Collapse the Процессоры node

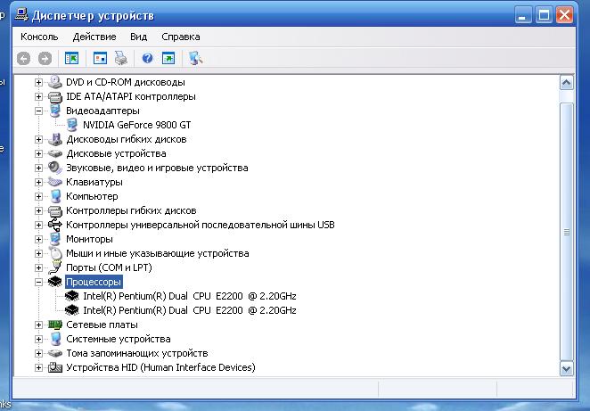pyautogui.click(x=38, y=282)
